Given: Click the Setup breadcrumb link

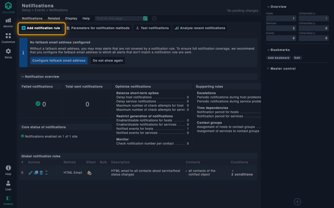Looking at the screenshot, I should click(x=26, y=10).
